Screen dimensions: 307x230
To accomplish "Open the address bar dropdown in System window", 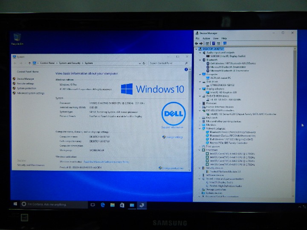I will [139, 63].
